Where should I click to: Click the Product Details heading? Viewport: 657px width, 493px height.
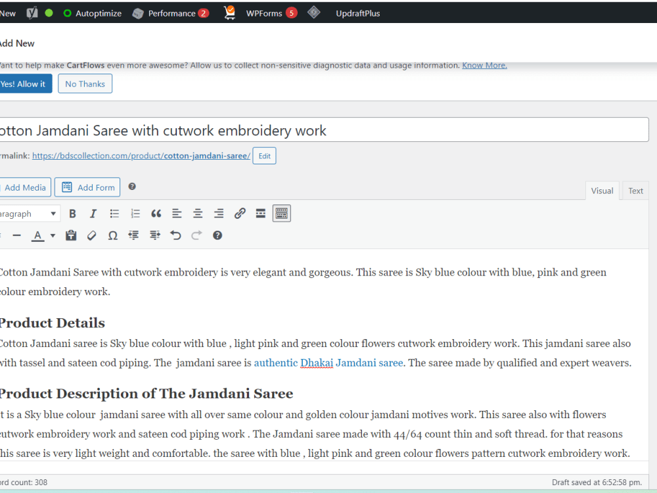53,323
